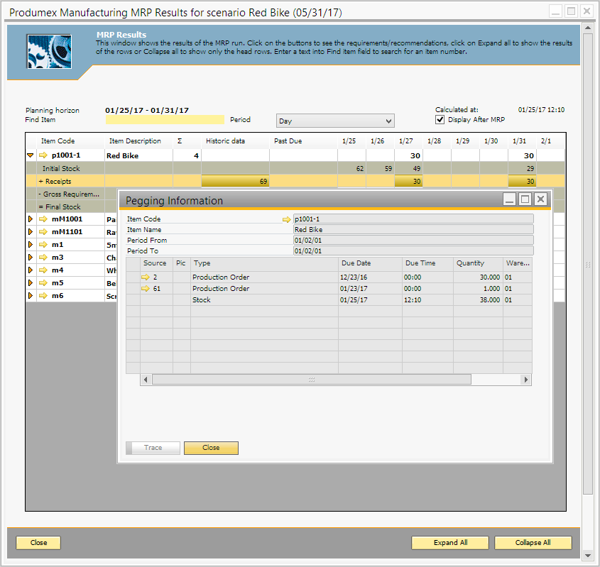Expand the m1 item row
Viewport: 600px width, 567px height.
[x=31, y=245]
